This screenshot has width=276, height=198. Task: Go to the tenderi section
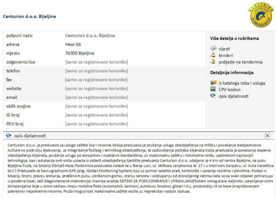pyautogui.click(x=226, y=55)
